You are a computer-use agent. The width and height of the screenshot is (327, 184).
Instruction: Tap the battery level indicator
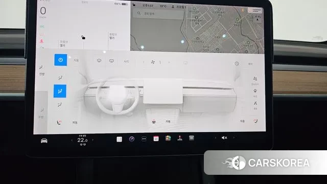121,4
